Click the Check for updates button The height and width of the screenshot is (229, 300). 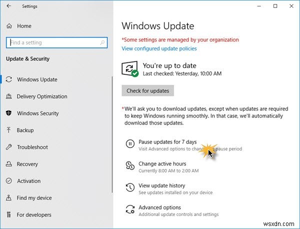coord(147,90)
